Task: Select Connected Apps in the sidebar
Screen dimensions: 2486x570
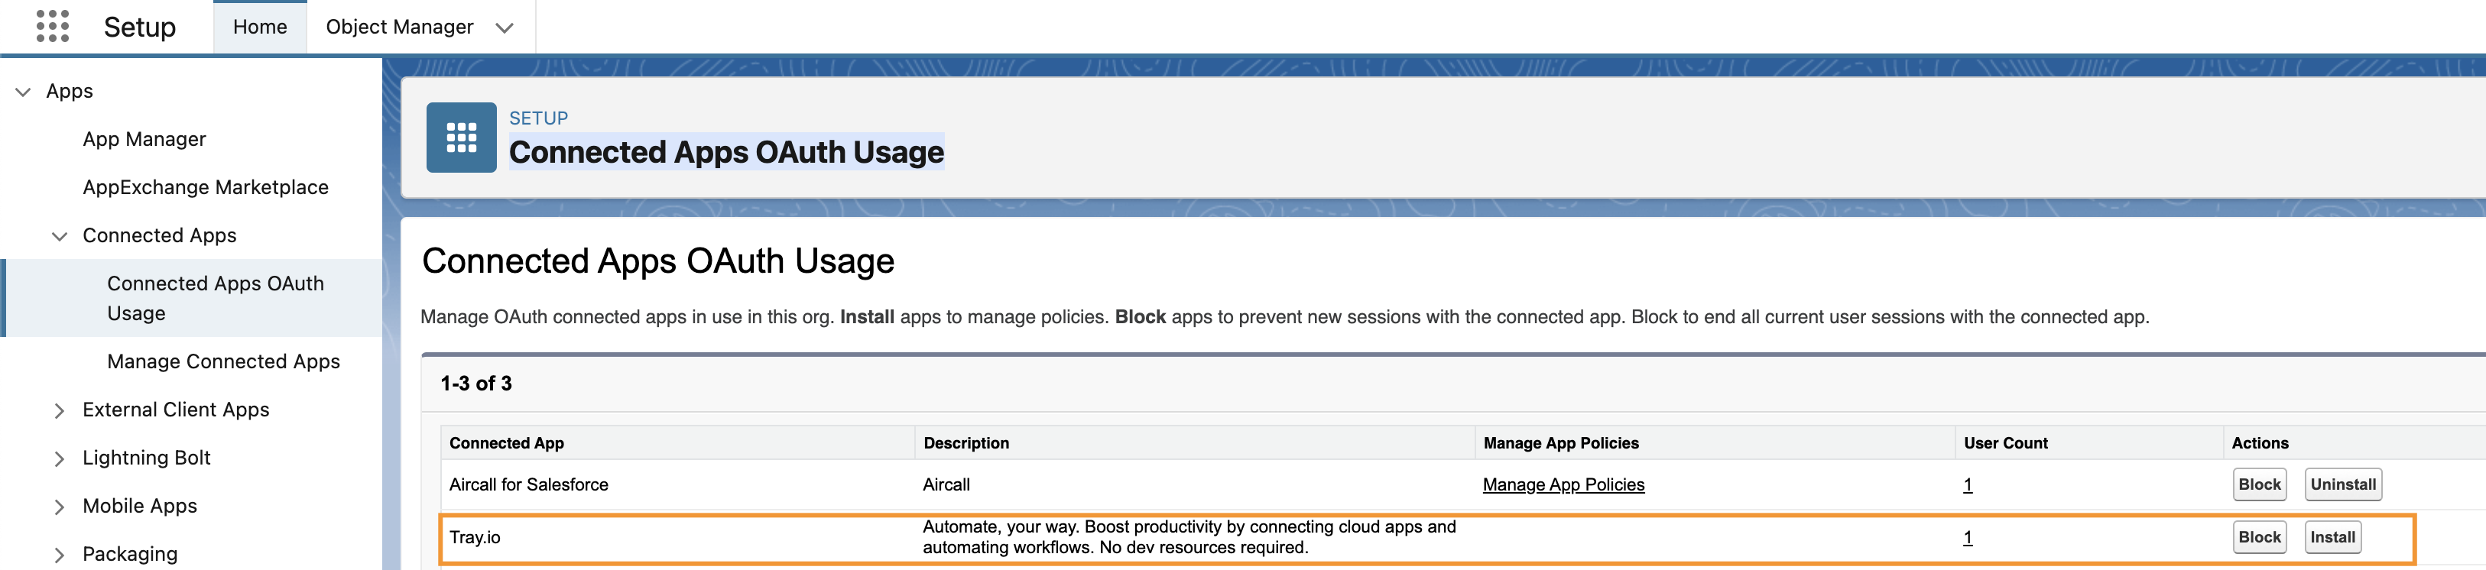Action: [x=159, y=235]
